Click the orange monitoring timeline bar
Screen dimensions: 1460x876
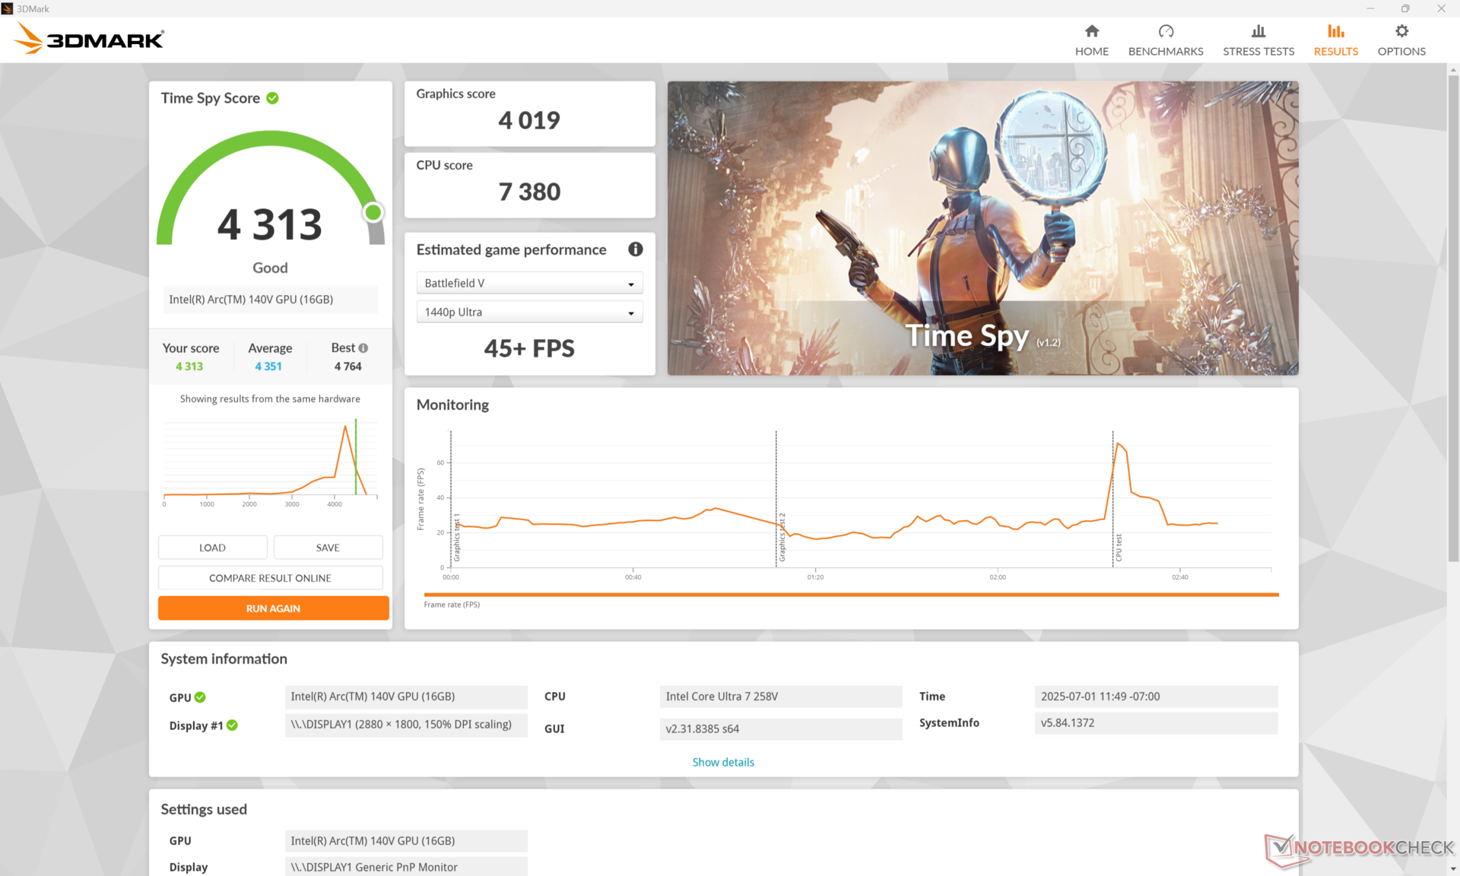tap(850, 595)
